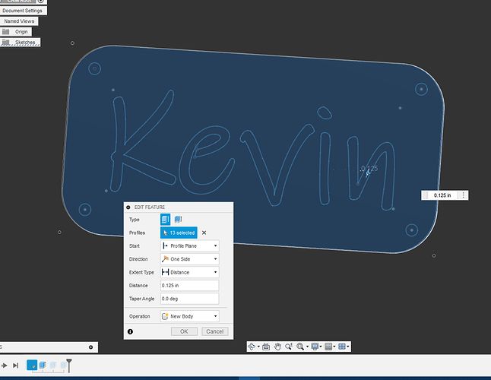
Task: Collapse the Edit Feature dialog header
Action: pos(128,207)
